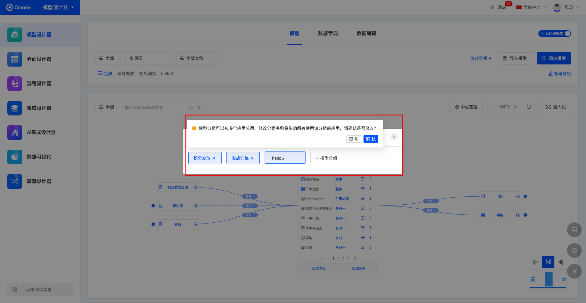586x303 pixels.
Task: Open the 简体中文 language dropdown
Action: click(x=531, y=7)
